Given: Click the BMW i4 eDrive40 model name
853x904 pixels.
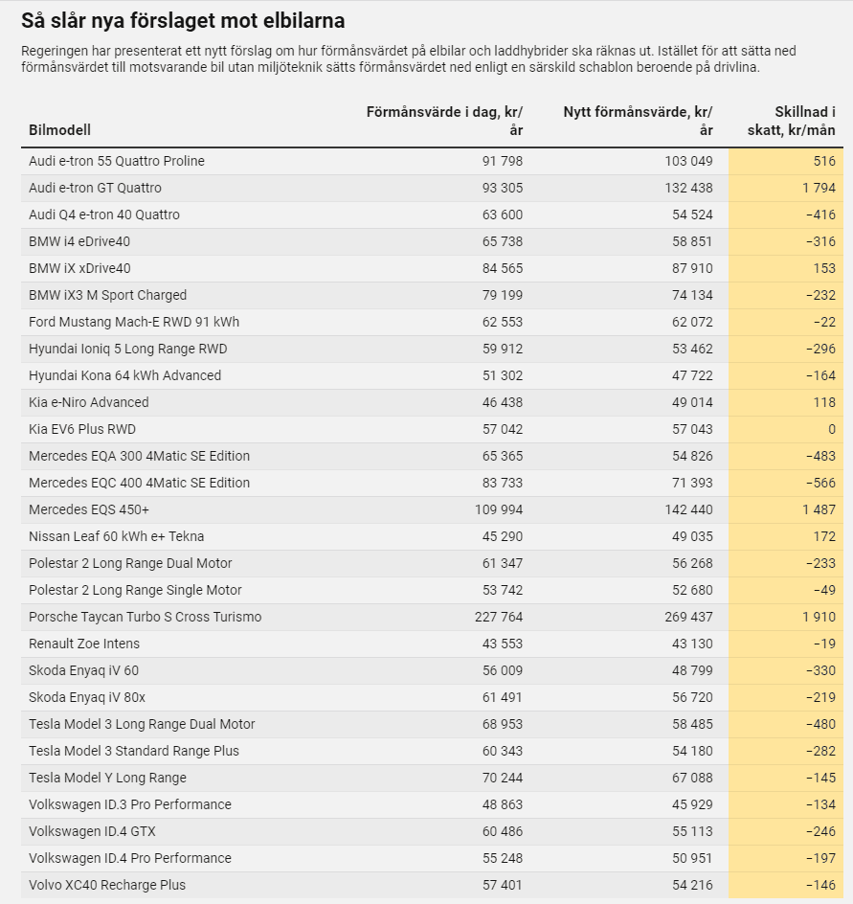Looking at the screenshot, I should point(79,241).
